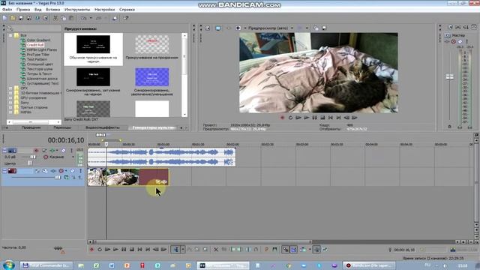Image resolution: width=480 pixels, height=270 pixels.
Task: Expand the Sony folder in plugin tree
Action: 10,103
